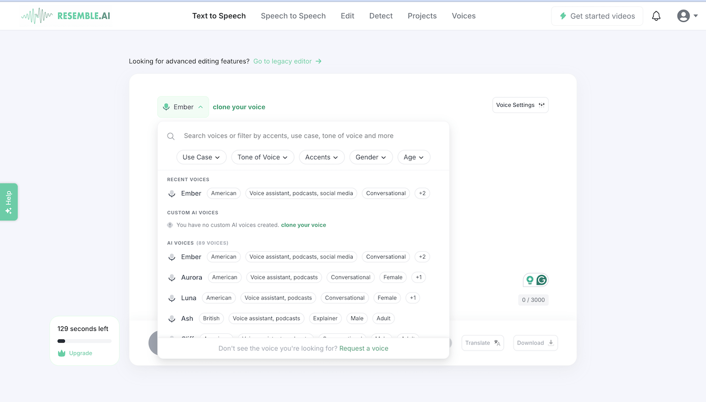Go to the Edit tab
Image resolution: width=706 pixels, height=402 pixels.
pyautogui.click(x=347, y=16)
